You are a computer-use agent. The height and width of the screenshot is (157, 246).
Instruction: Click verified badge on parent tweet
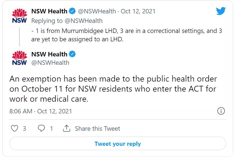[72, 11]
